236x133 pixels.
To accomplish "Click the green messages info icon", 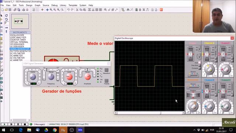I will click(31, 125).
